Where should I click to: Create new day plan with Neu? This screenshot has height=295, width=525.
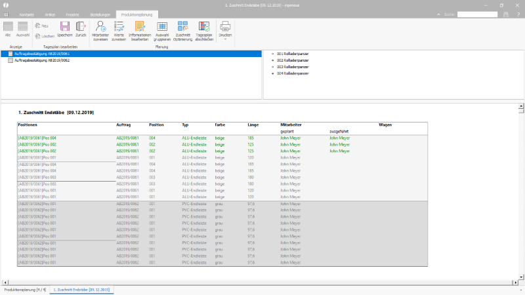(42, 26)
